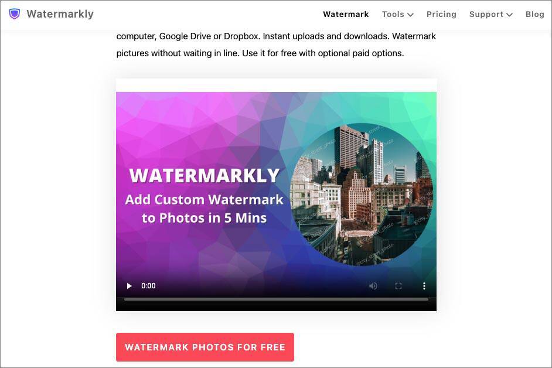Image resolution: width=552 pixels, height=368 pixels.
Task: Expand the Support dropdown chevron
Action: point(509,15)
